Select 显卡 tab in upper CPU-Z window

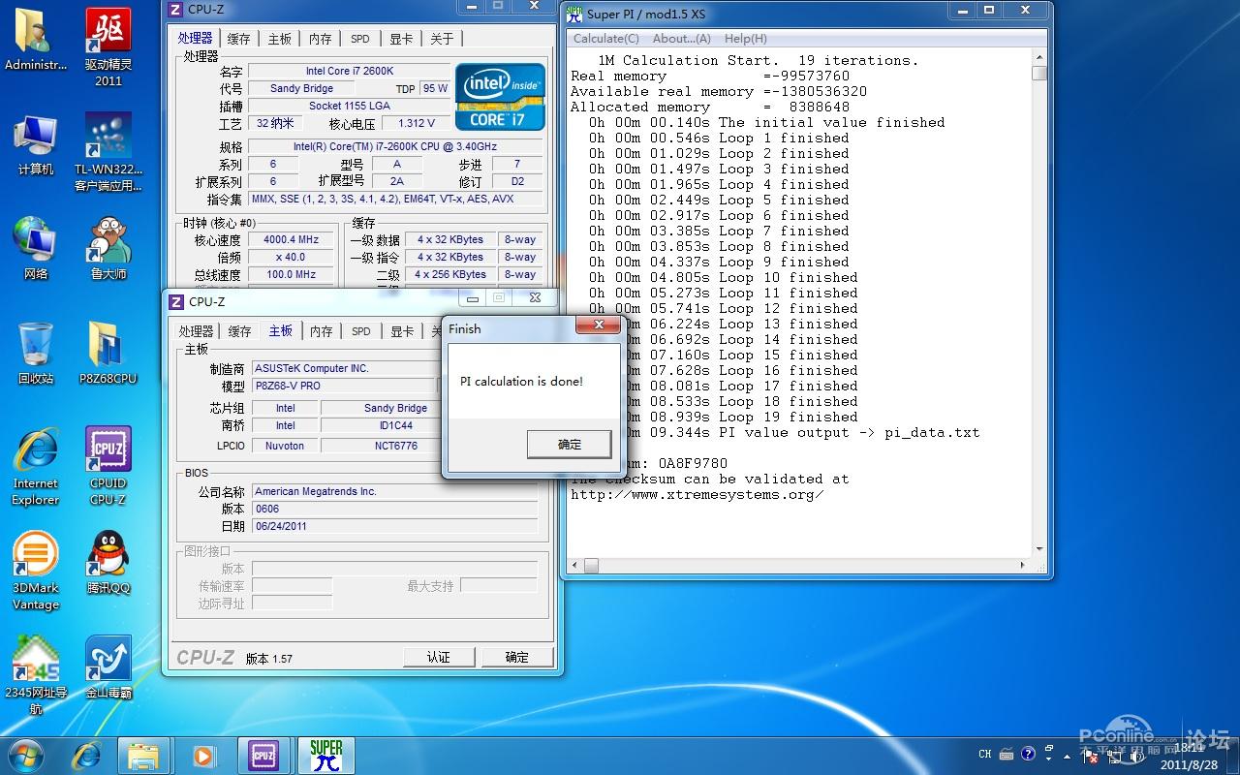point(402,39)
